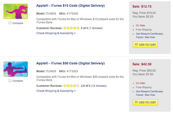Click On Sale link for $50 code

click(x=140, y=83)
